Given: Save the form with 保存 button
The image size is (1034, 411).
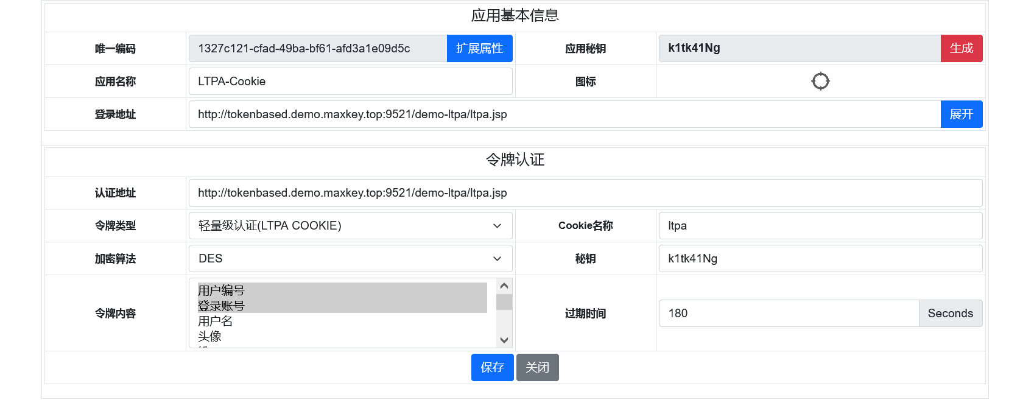Looking at the screenshot, I should click(492, 367).
